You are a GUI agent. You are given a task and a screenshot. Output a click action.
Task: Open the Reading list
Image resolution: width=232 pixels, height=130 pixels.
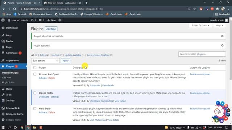[223, 14]
